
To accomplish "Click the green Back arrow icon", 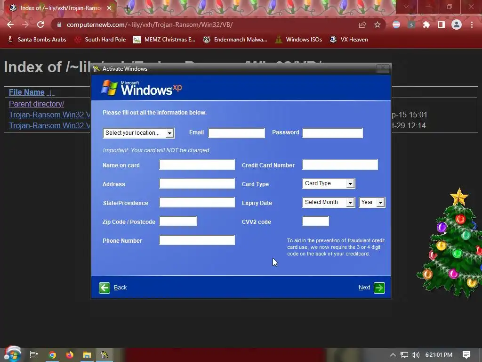I will pos(104,288).
